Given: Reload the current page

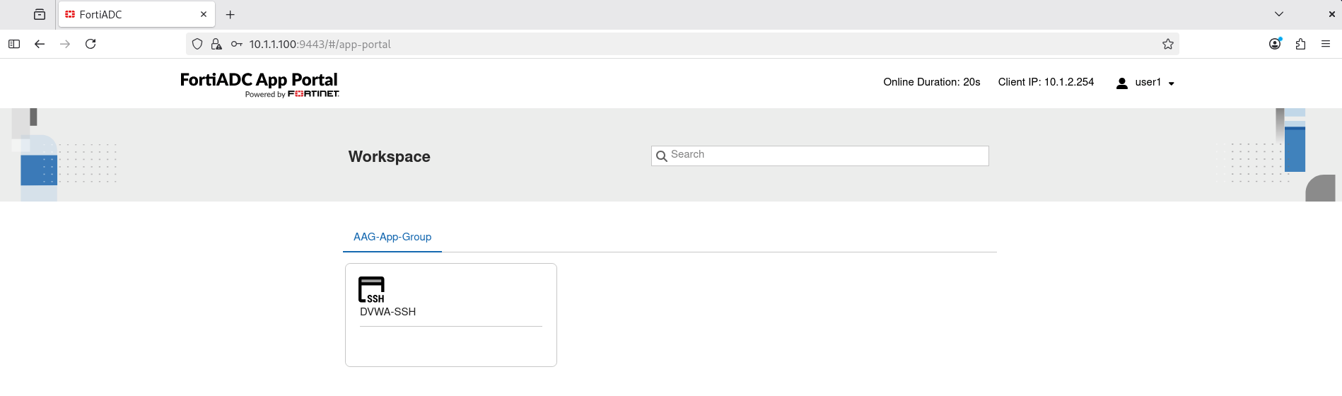Looking at the screenshot, I should [x=91, y=44].
